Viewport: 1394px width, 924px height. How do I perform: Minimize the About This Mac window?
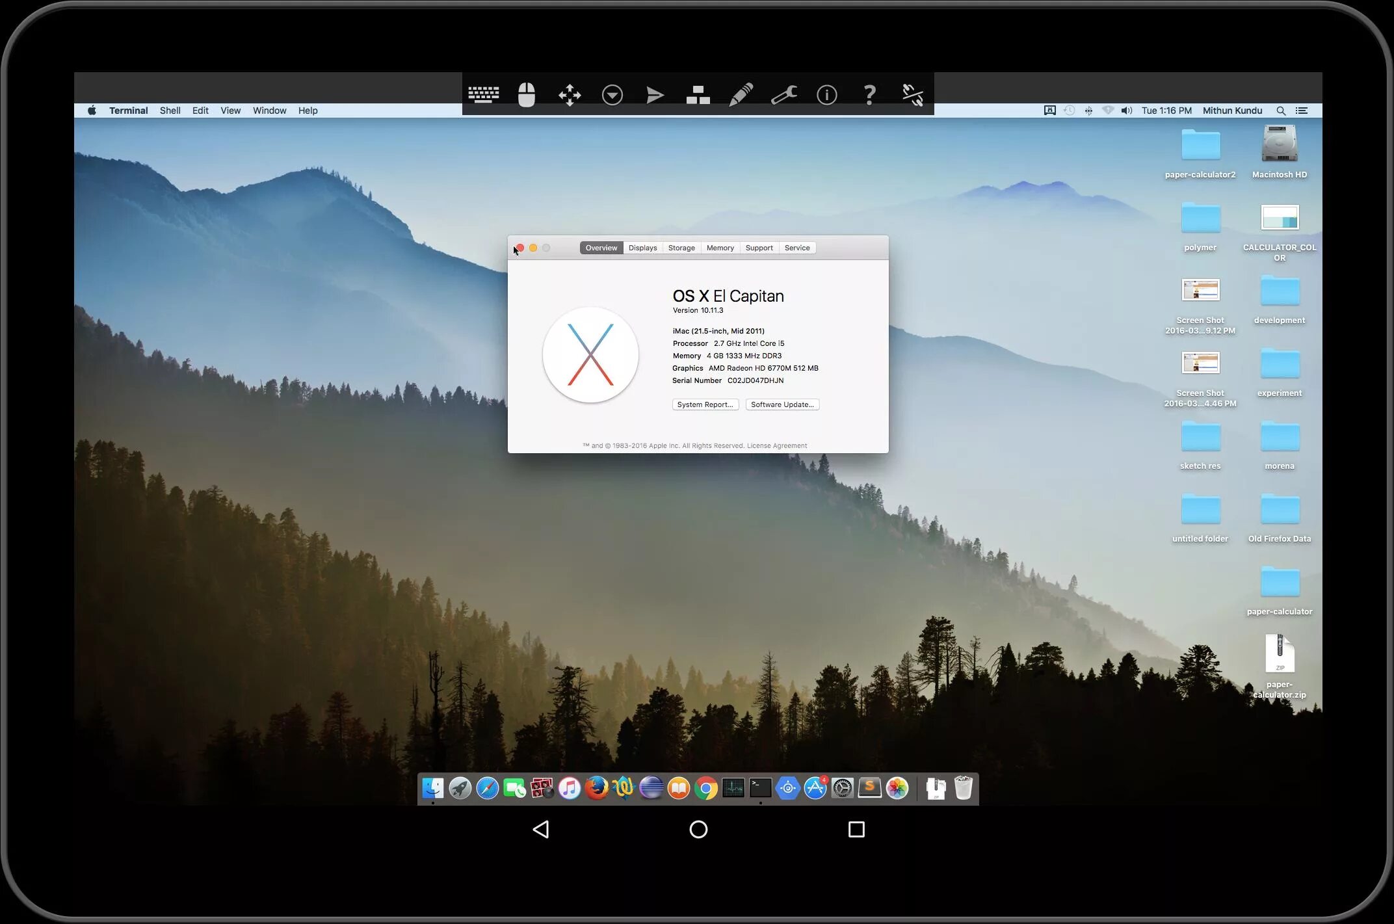(533, 248)
